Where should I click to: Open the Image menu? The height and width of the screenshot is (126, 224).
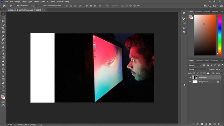17,1
